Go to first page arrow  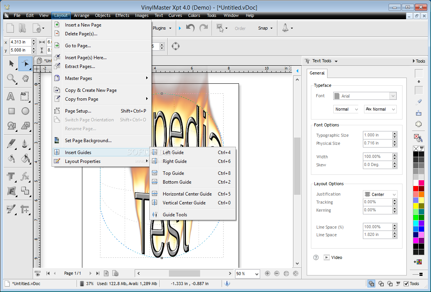click(x=48, y=273)
